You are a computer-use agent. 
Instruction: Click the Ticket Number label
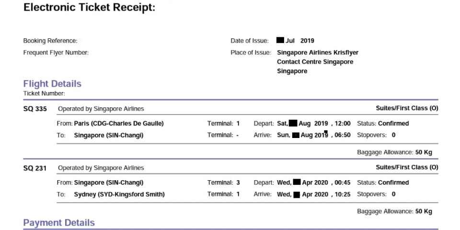pos(44,94)
